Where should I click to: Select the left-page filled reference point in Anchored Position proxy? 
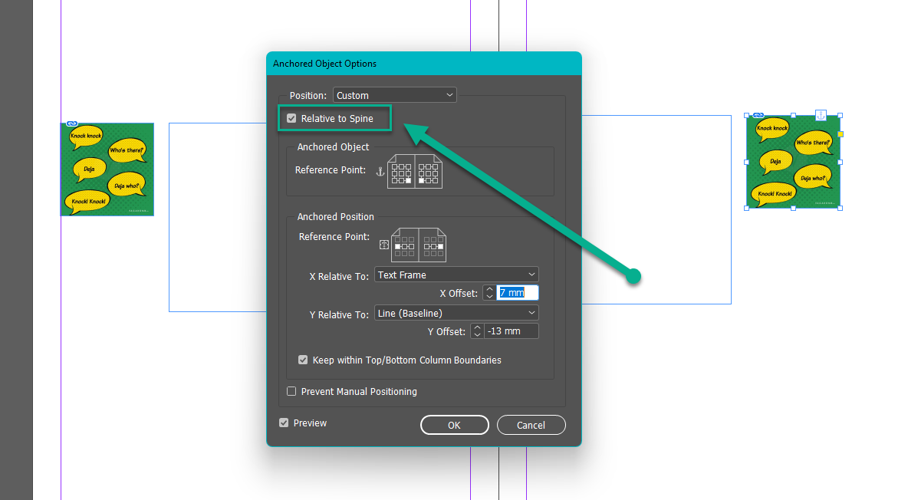pyautogui.click(x=398, y=245)
